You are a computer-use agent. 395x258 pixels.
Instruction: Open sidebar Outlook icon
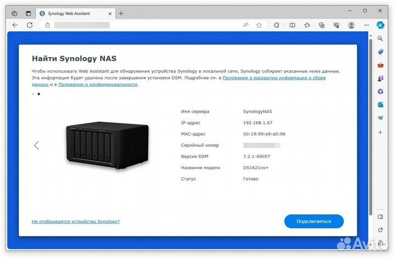pos(380,104)
